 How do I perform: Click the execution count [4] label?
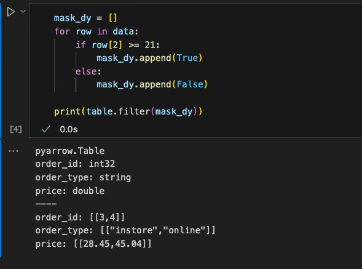pyautogui.click(x=16, y=129)
